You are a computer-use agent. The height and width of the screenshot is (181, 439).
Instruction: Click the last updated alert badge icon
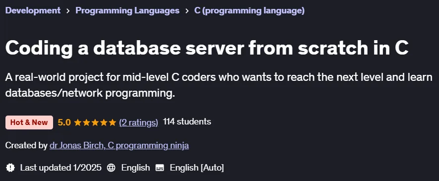[x=10, y=168]
